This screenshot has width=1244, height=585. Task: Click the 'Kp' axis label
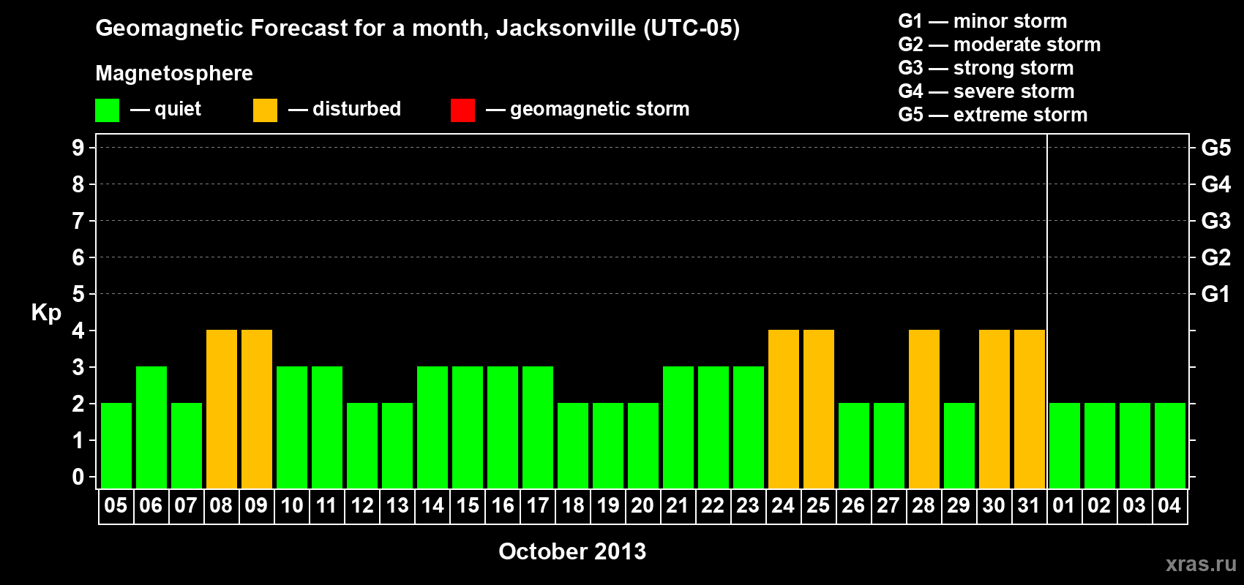click(46, 313)
